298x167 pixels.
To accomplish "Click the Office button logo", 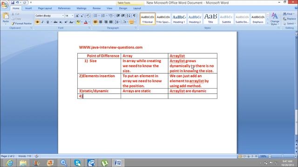I will 4,5.
